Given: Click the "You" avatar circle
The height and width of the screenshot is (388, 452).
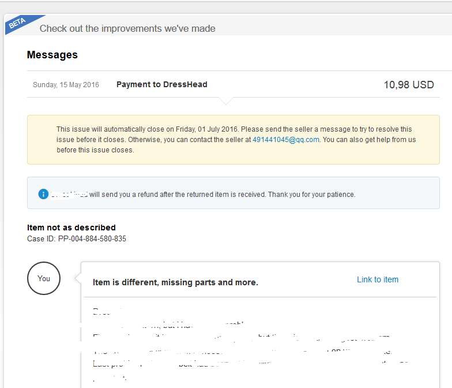Looking at the screenshot, I should (44, 278).
